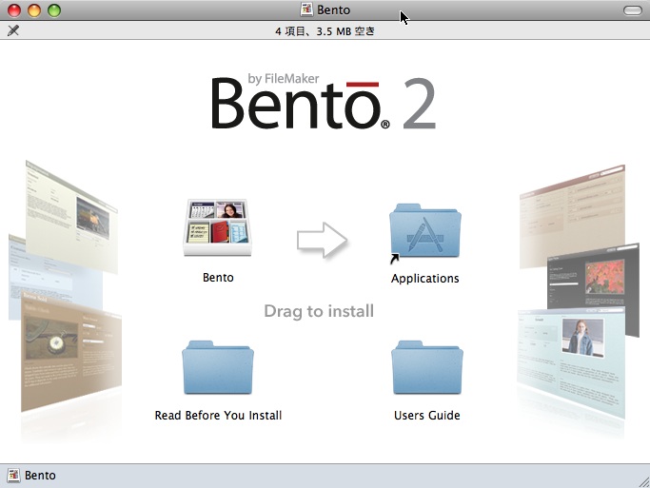Close the Bento window with red button
Viewport: 650px width, 488px height.
[14, 10]
